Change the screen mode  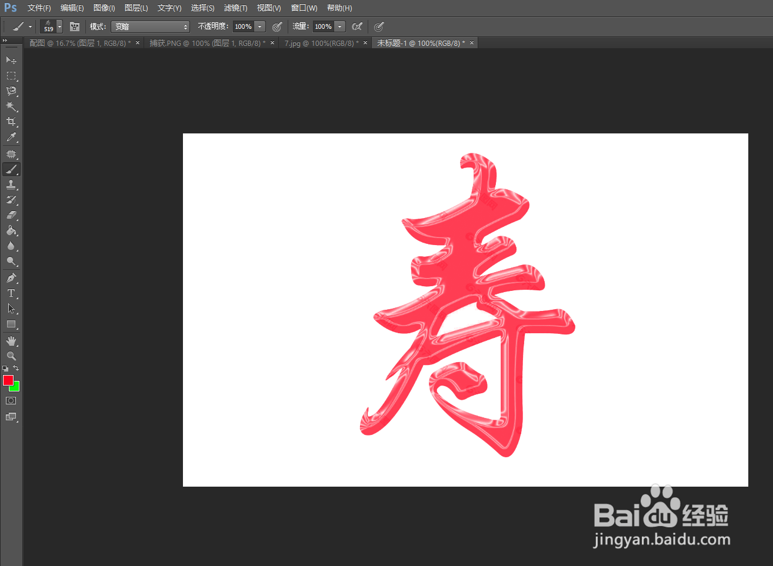tap(11, 417)
